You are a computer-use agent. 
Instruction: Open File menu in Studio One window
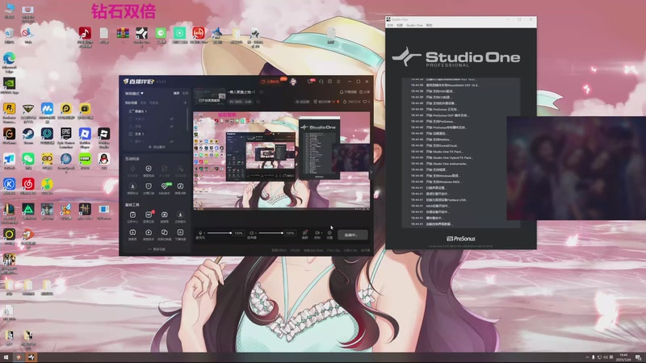[390, 26]
